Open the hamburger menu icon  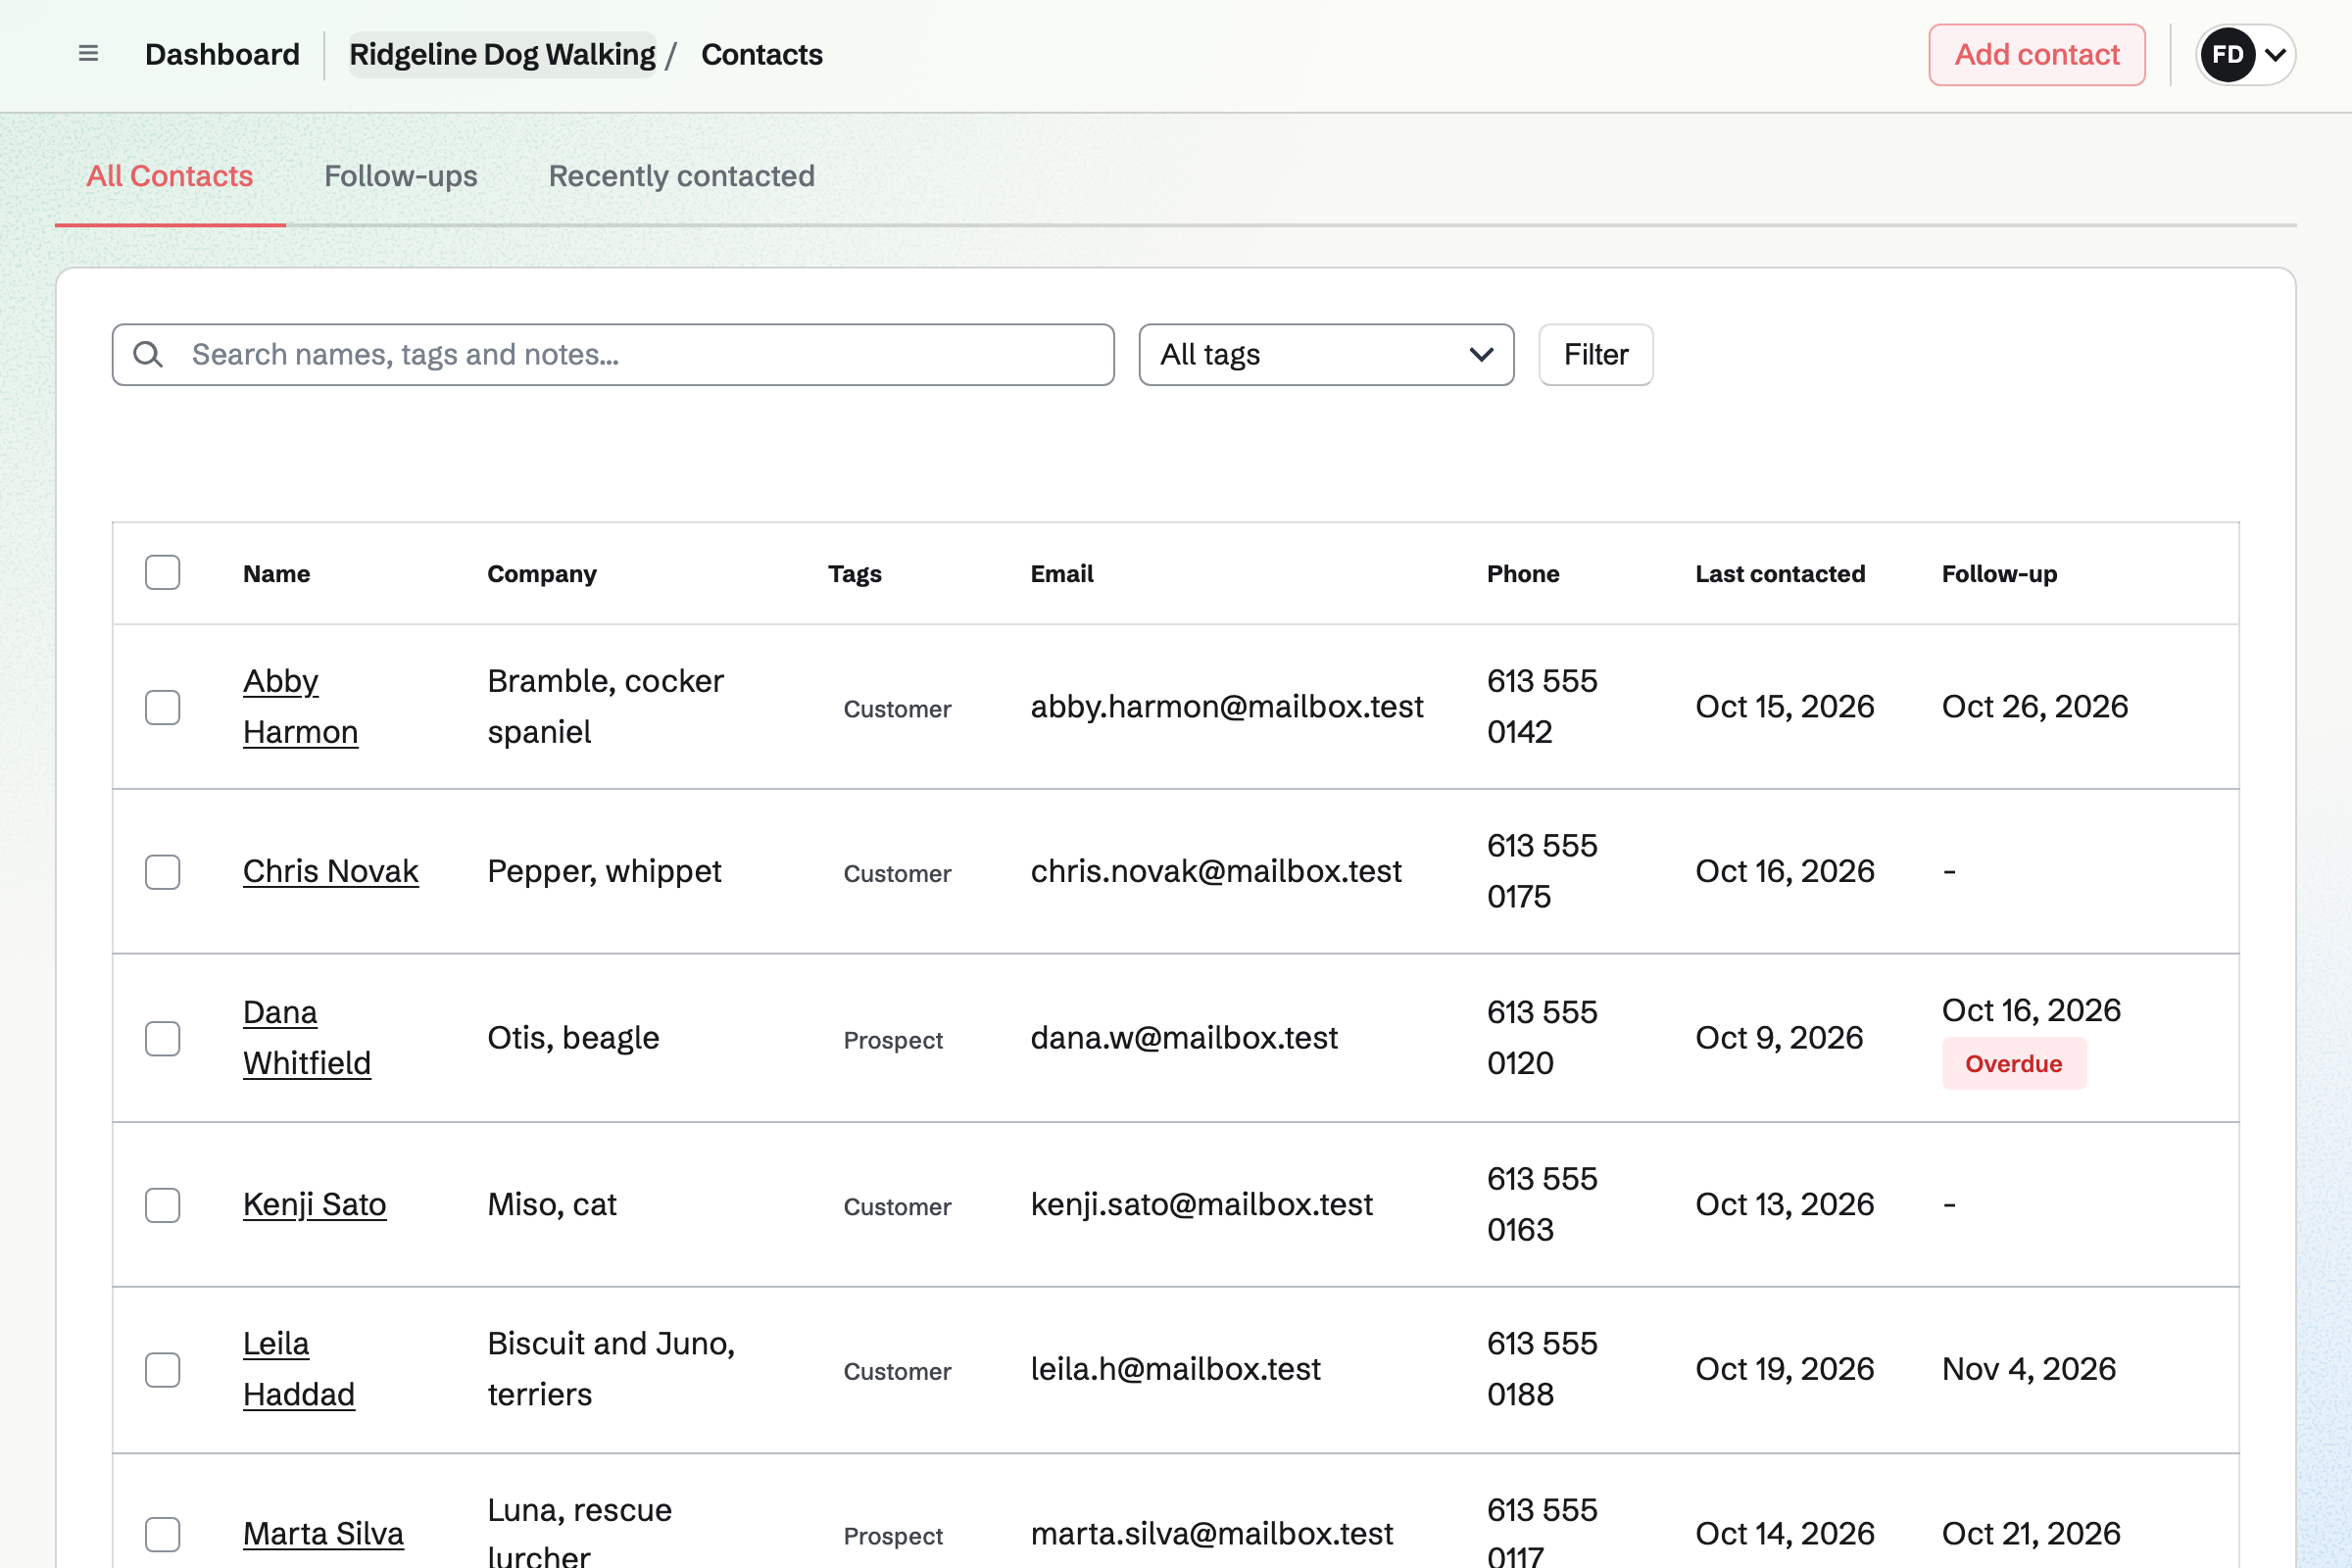coord(88,54)
